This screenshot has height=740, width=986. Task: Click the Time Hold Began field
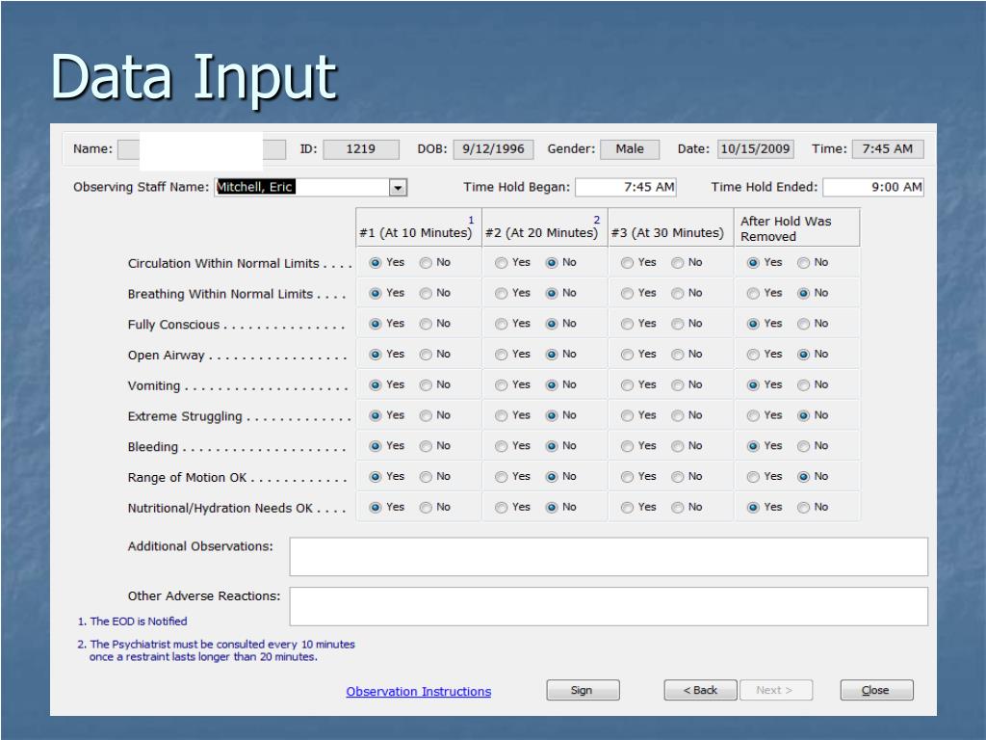click(626, 187)
